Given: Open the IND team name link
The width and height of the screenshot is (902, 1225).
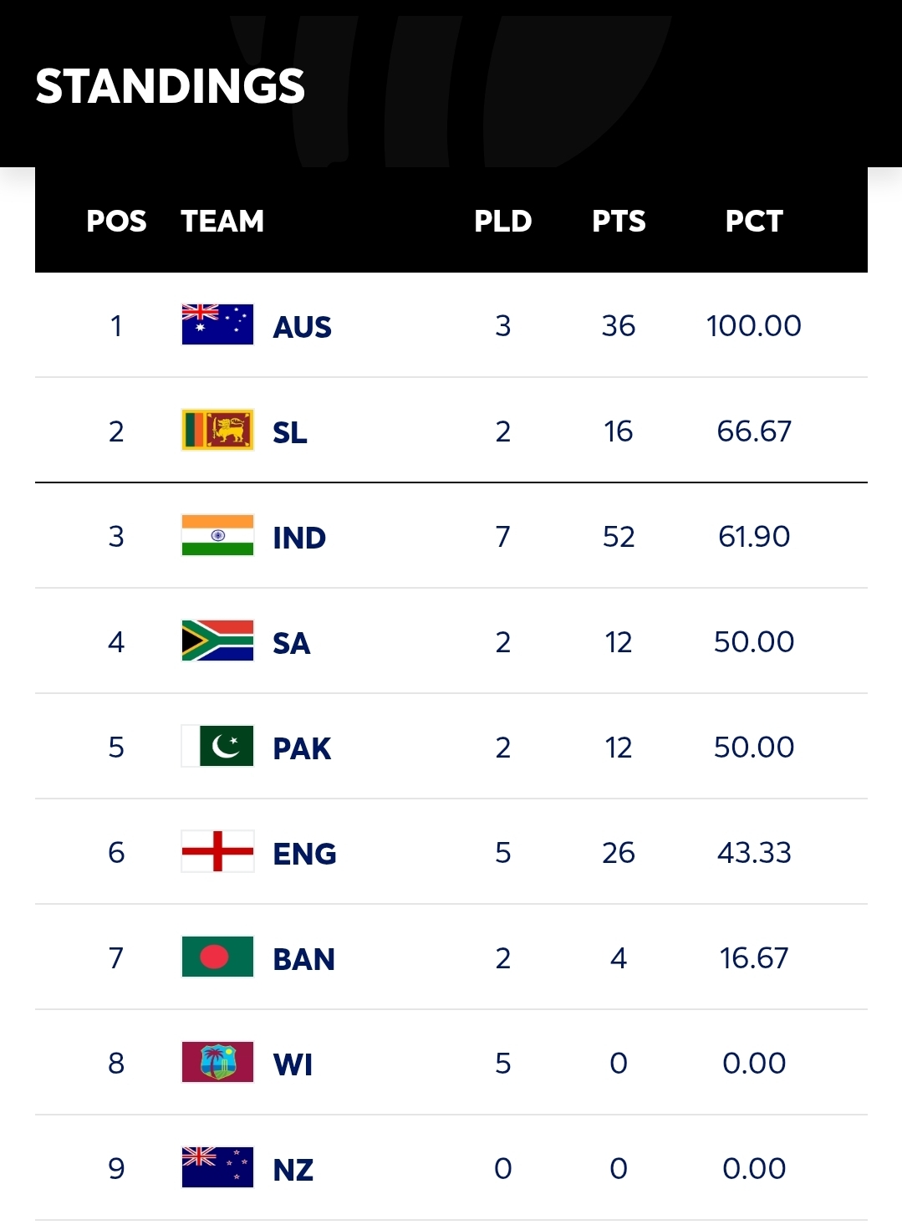Looking at the screenshot, I should (x=299, y=538).
